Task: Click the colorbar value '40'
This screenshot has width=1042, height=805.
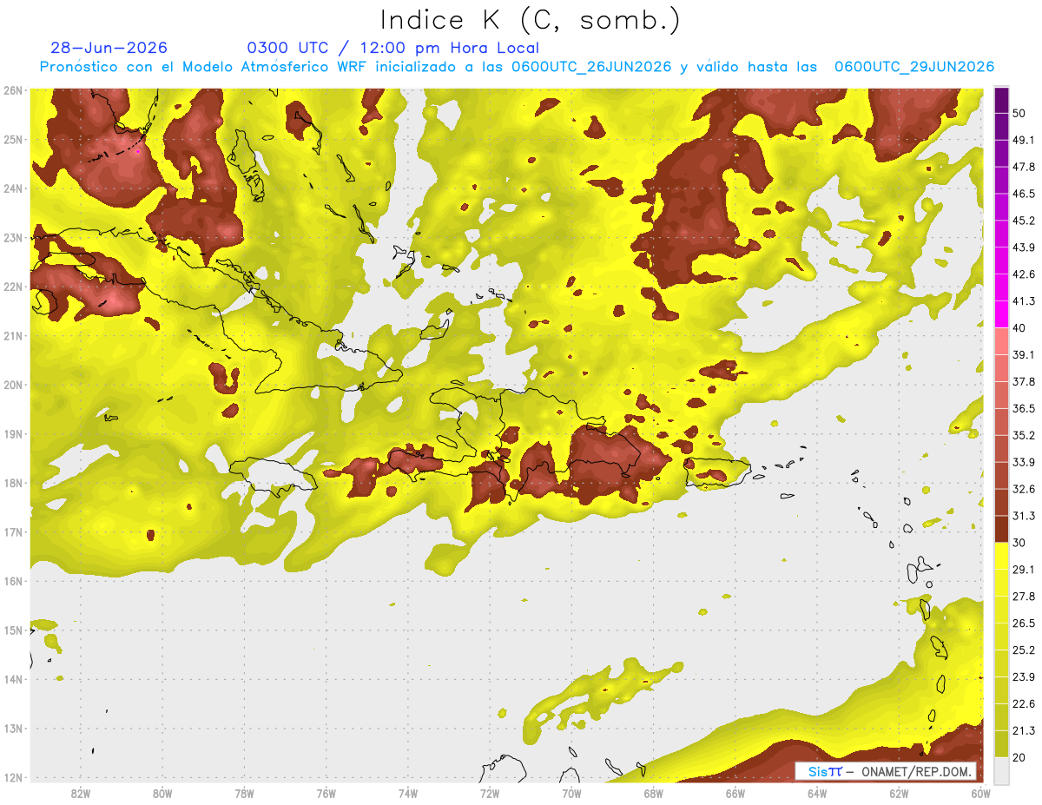Action: tap(1019, 327)
